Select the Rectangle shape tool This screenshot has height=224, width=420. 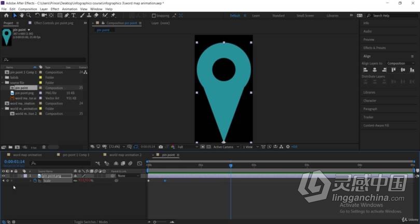pyautogui.click(x=60, y=16)
